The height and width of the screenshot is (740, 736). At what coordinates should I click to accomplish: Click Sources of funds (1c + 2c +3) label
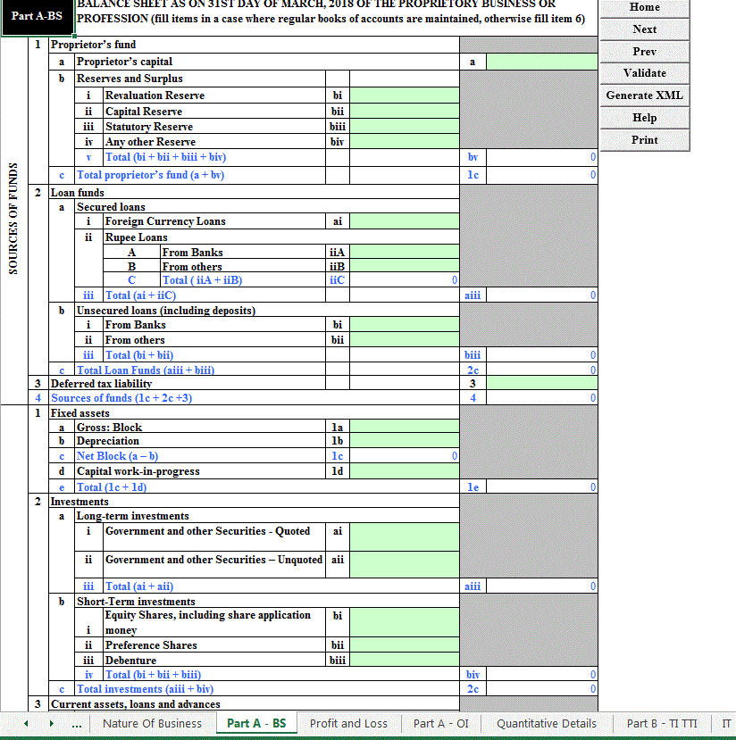click(121, 398)
